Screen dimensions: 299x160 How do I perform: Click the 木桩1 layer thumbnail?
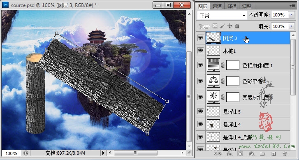(x=213, y=51)
